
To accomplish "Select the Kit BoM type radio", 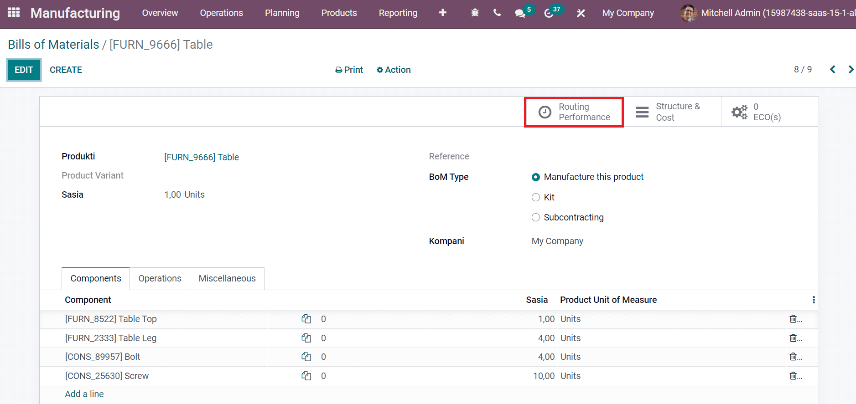I will 536,197.
